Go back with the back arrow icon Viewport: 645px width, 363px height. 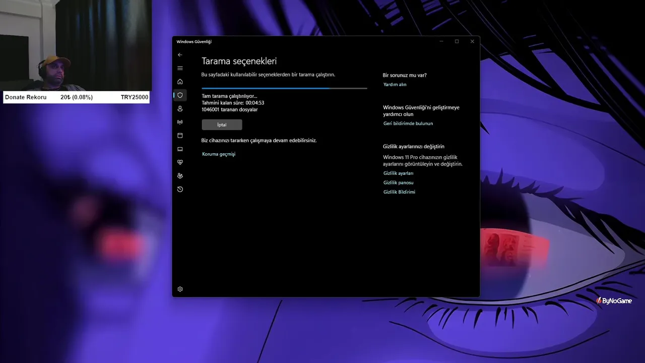click(x=180, y=54)
